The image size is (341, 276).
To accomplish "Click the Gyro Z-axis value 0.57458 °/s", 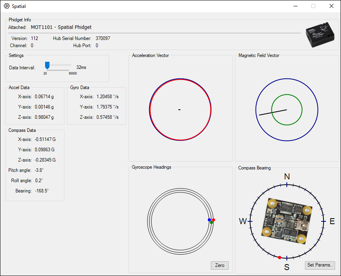I will tap(108, 117).
